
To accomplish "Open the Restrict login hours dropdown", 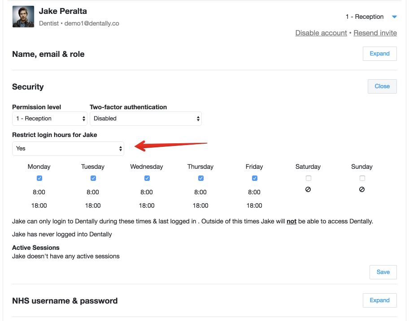I will 68,149.
